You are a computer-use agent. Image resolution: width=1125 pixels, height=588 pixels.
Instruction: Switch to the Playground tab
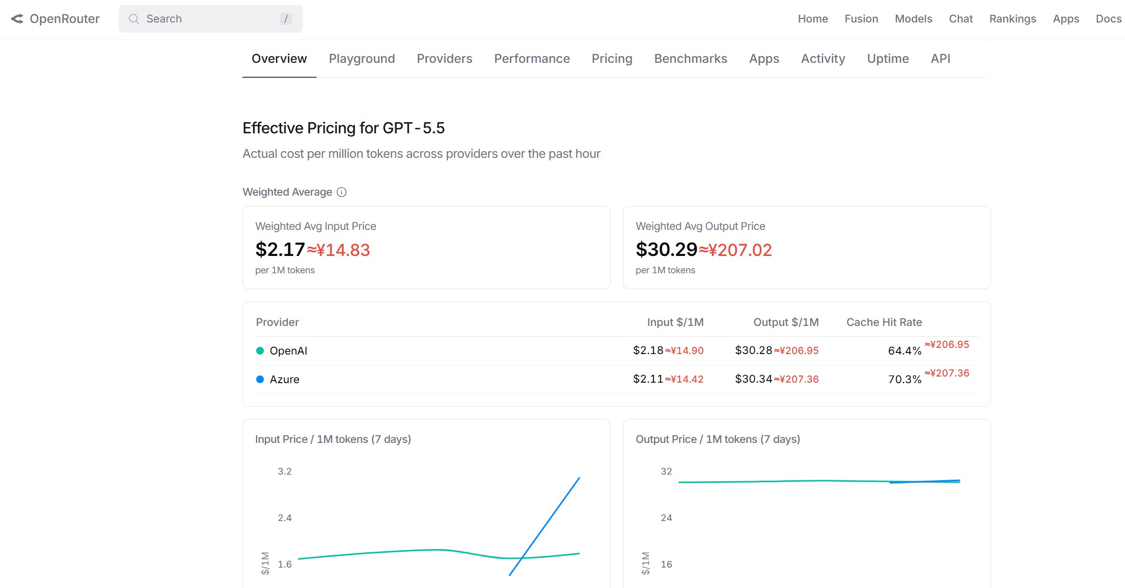(x=362, y=59)
